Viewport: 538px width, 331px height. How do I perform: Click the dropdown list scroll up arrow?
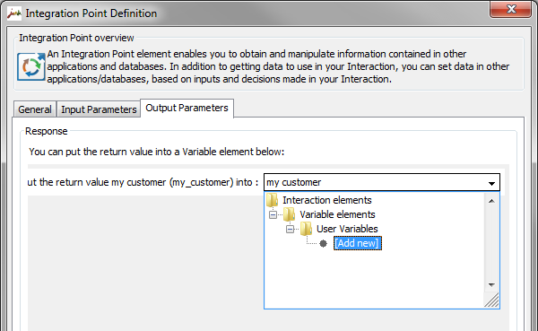coord(491,201)
